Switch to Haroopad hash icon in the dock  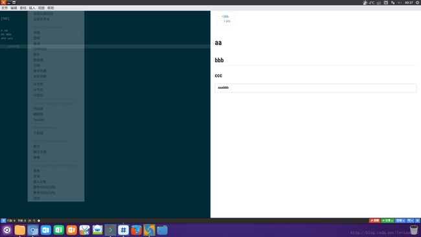123,230
